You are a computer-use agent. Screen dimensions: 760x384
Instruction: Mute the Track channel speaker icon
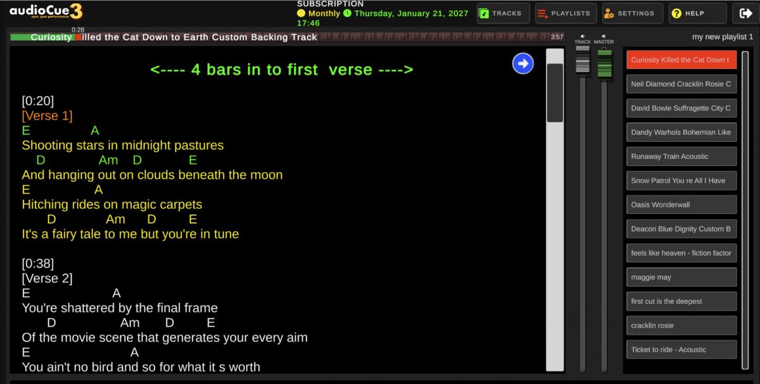pyautogui.click(x=582, y=36)
